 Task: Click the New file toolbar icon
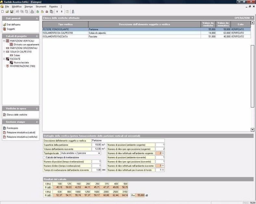click(x=3, y=11)
